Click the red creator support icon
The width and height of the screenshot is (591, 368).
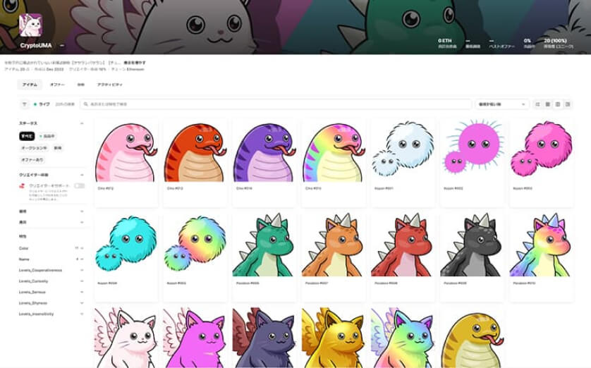pyautogui.click(x=23, y=185)
